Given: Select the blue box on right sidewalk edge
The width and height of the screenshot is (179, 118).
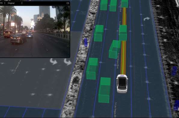Looking at the screenshot, I should click(174, 71).
